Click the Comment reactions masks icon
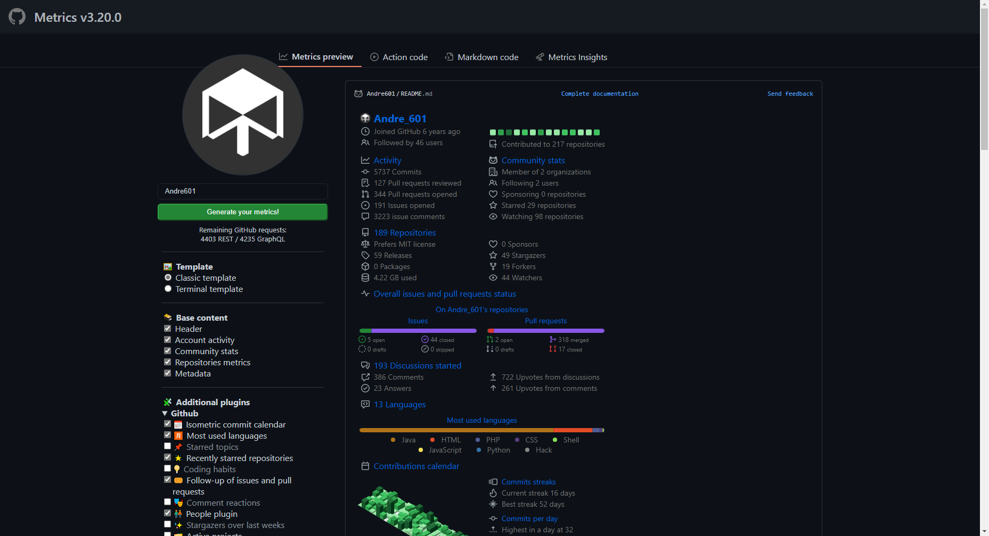 pyautogui.click(x=178, y=503)
